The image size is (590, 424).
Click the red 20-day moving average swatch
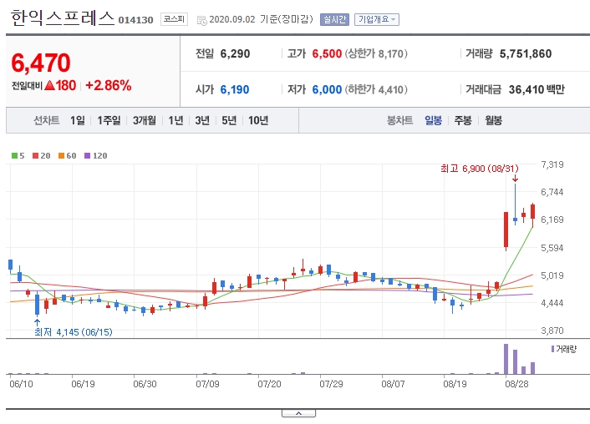click(36, 155)
